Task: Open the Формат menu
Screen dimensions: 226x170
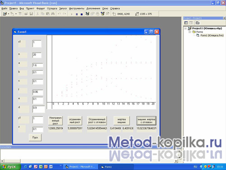Action: pos(41,9)
